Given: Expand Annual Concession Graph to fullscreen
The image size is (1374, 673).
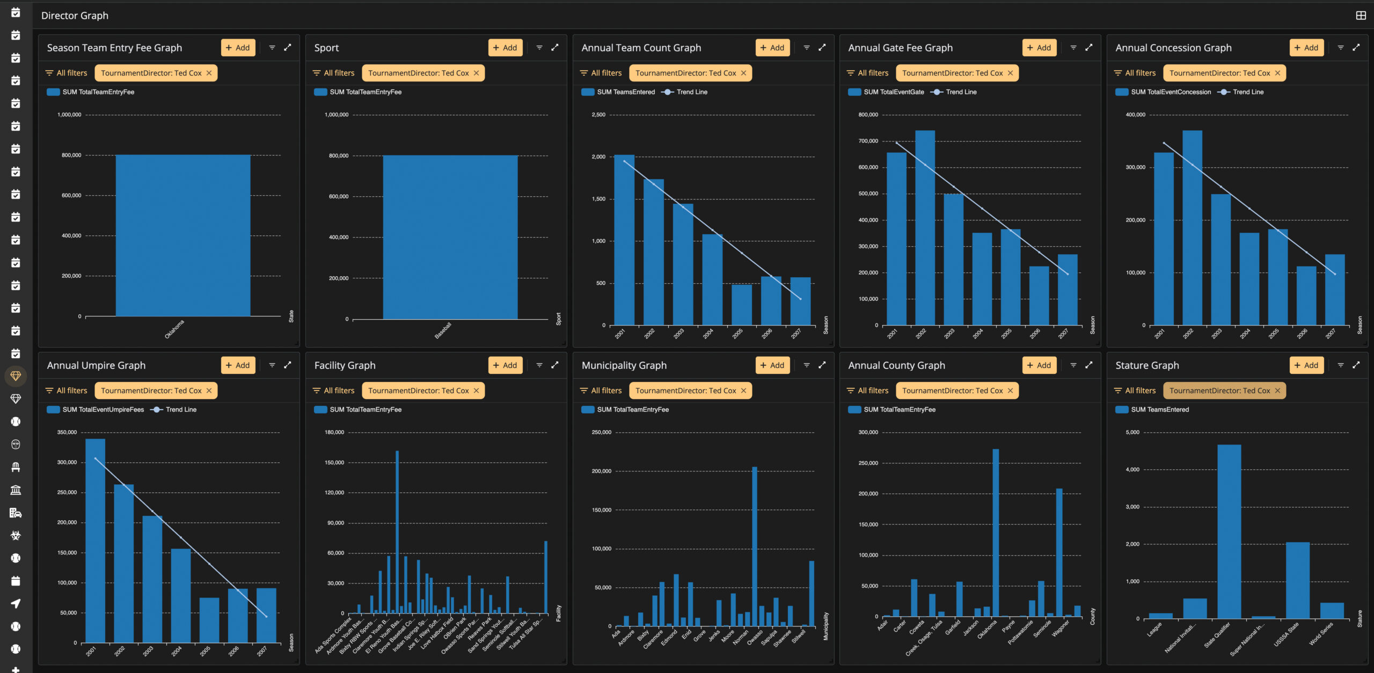Looking at the screenshot, I should (x=1356, y=47).
